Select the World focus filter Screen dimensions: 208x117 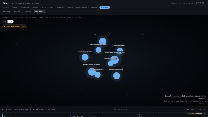(x=44, y=7)
